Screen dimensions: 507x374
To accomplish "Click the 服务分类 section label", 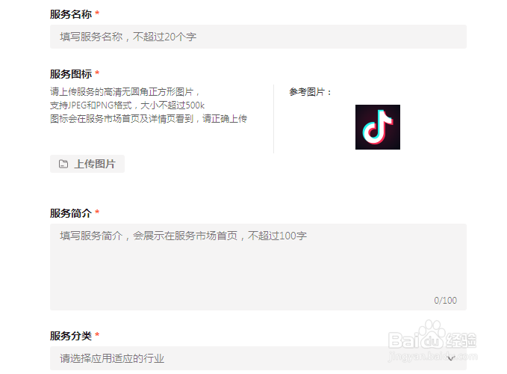I will [x=71, y=336].
